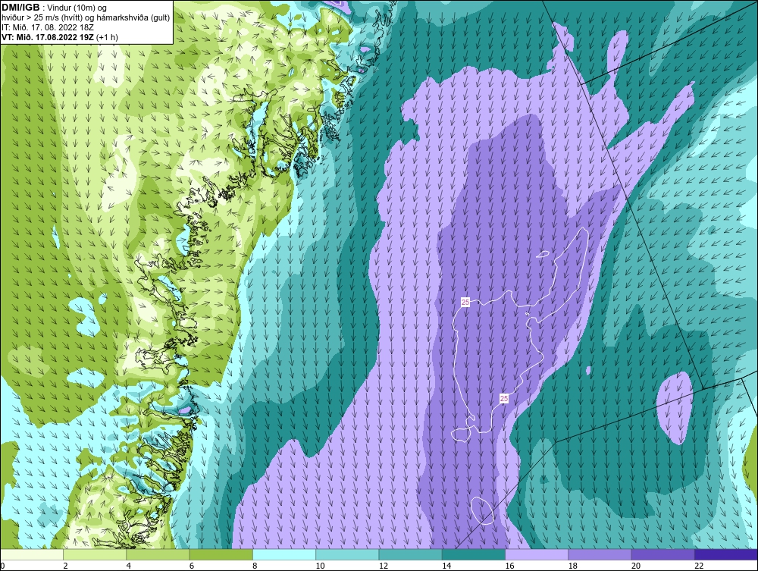Click the legend tick label 16
Screen dimensions: 758x571
pos(509,566)
